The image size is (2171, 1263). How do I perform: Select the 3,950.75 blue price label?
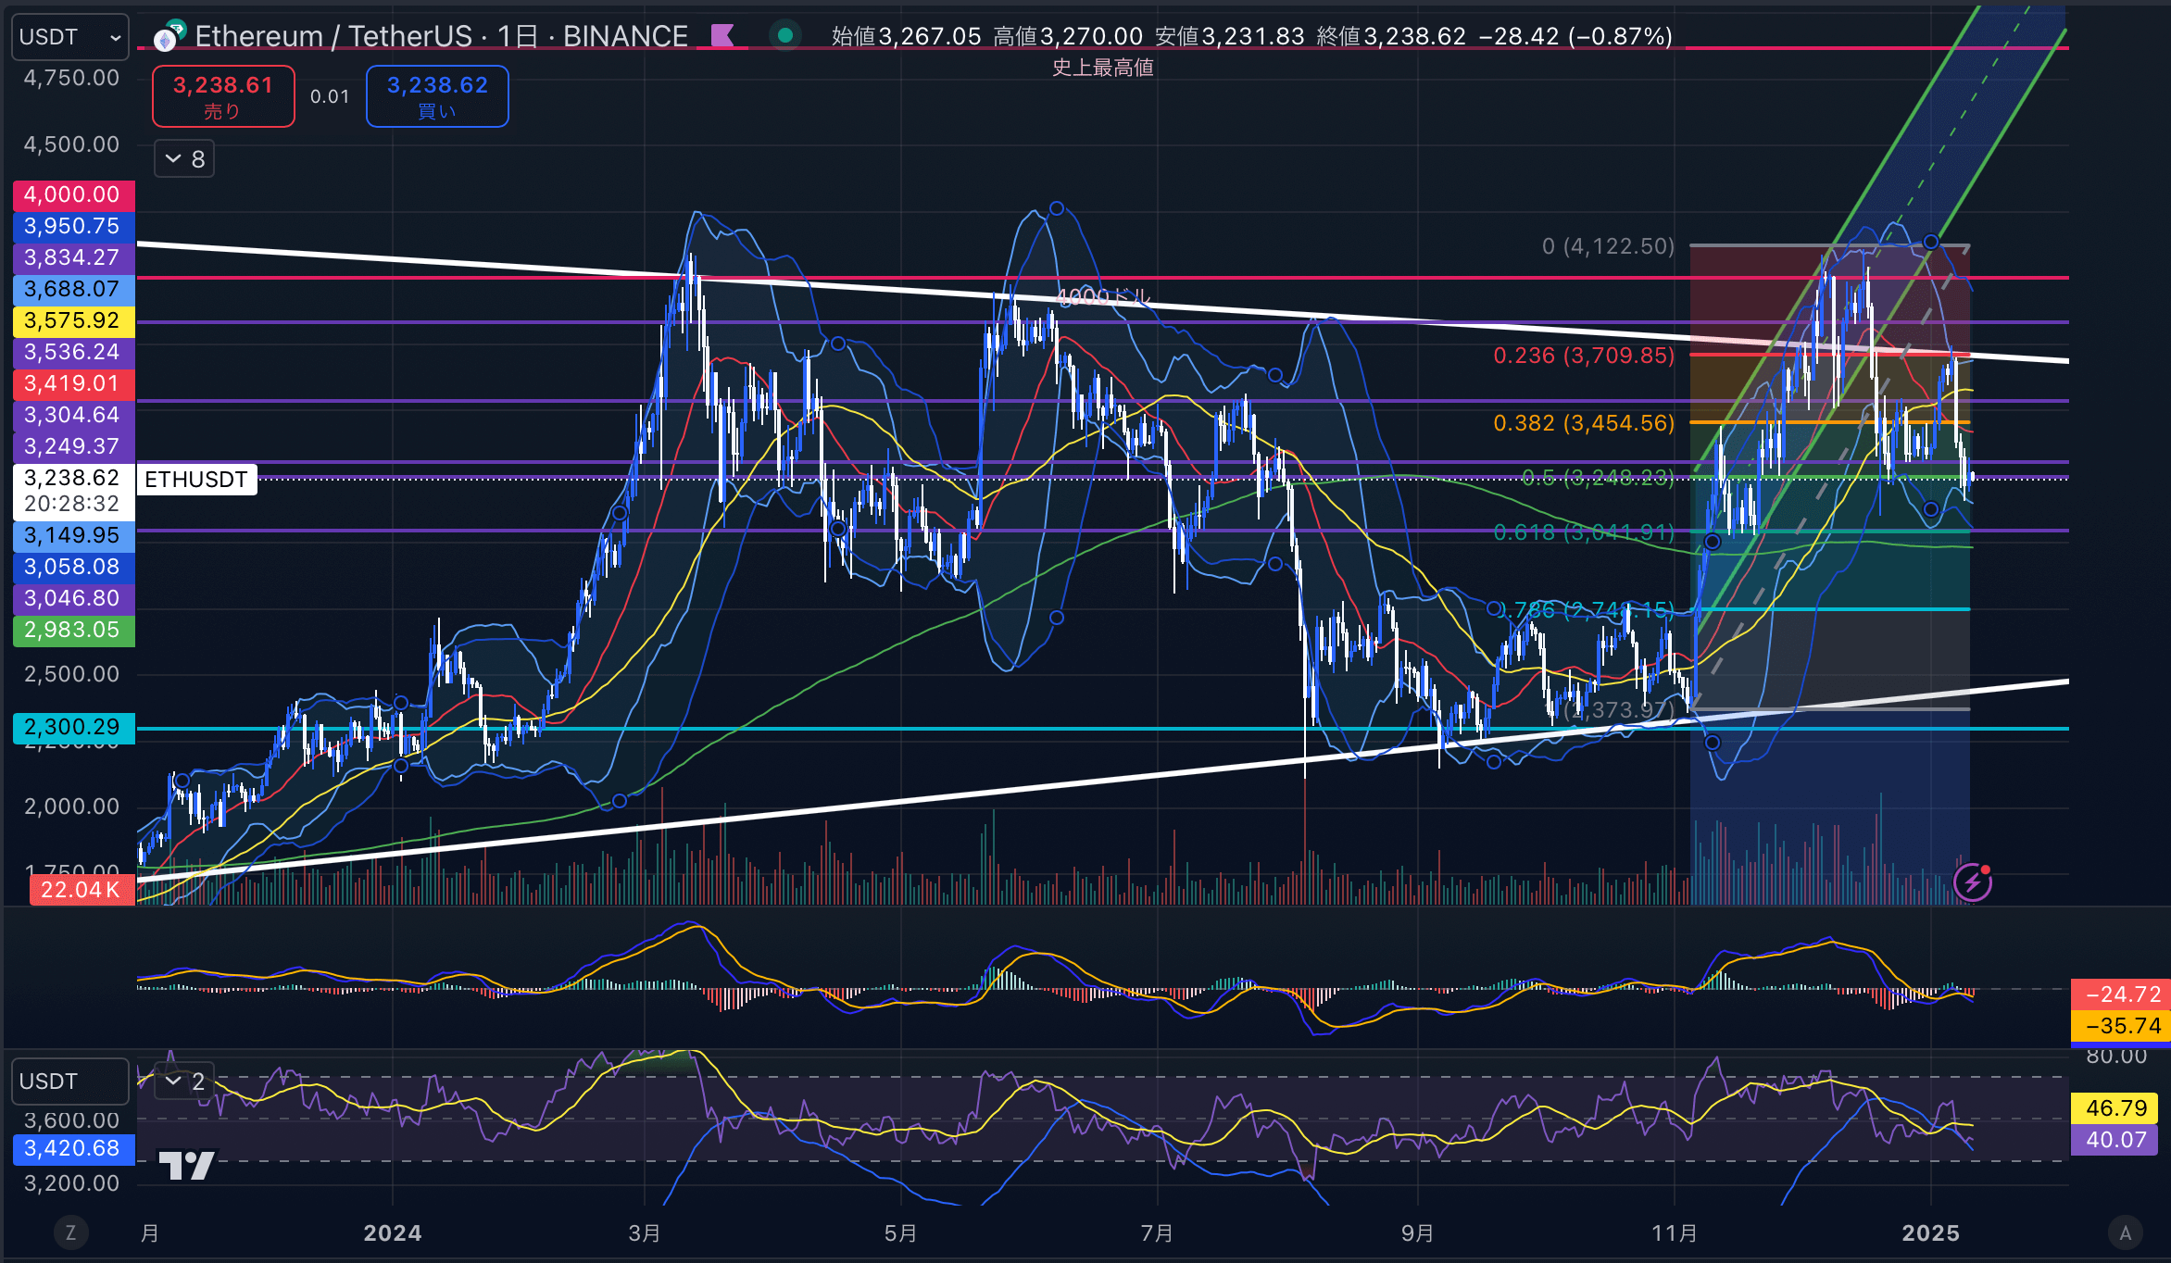click(73, 226)
